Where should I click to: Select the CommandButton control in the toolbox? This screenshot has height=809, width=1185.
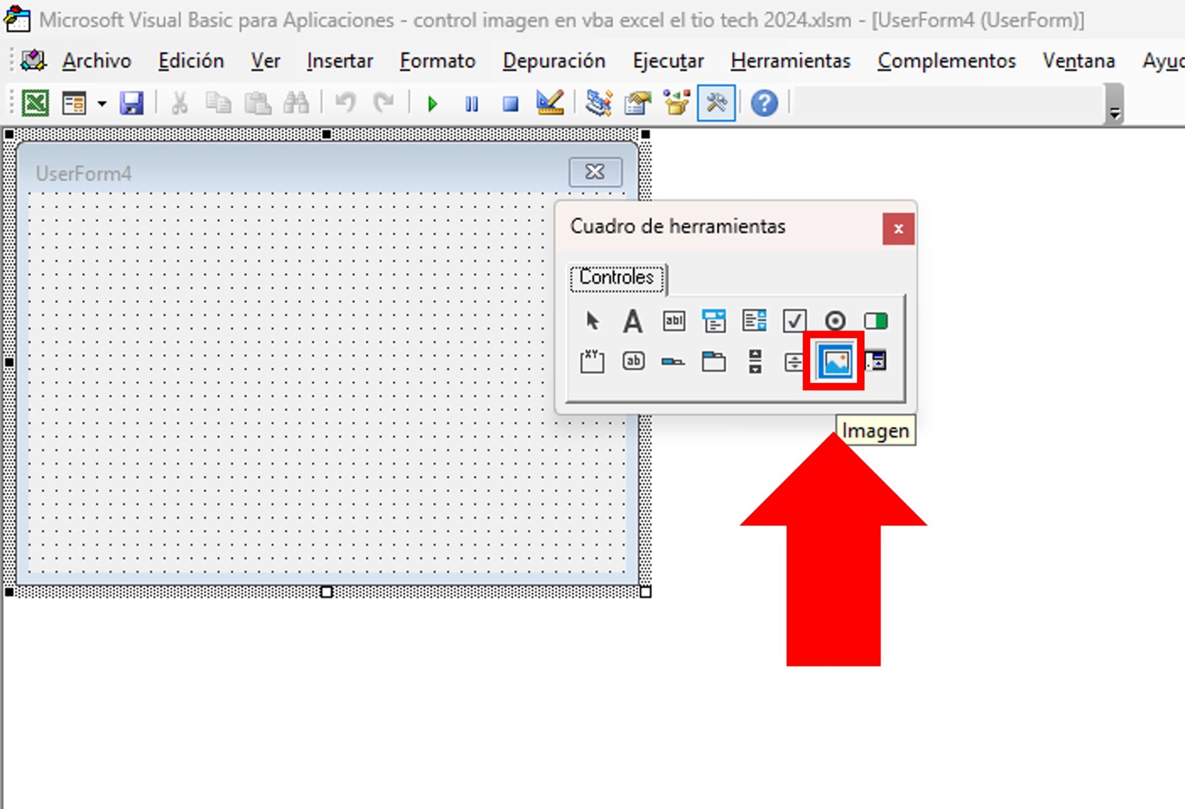[632, 361]
